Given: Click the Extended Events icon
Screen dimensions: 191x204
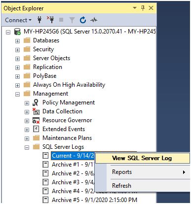Looking at the screenshot, I should 36,129.
